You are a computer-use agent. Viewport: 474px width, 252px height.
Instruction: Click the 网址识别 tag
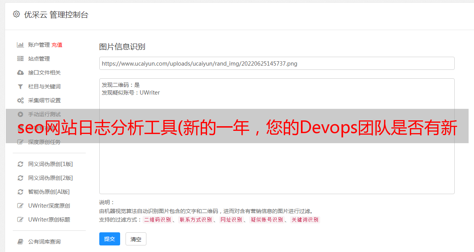231,220
